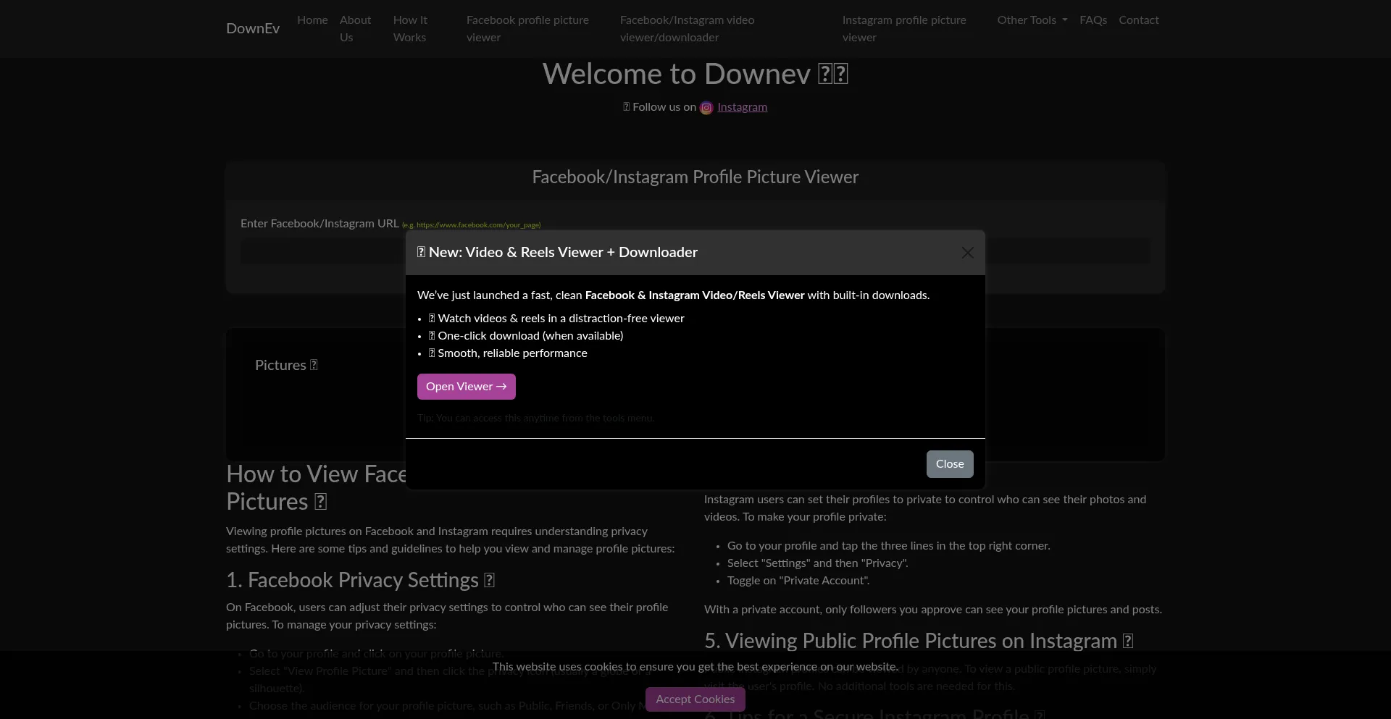Open the How It Works page
The height and width of the screenshot is (719, 1391).
410,29
